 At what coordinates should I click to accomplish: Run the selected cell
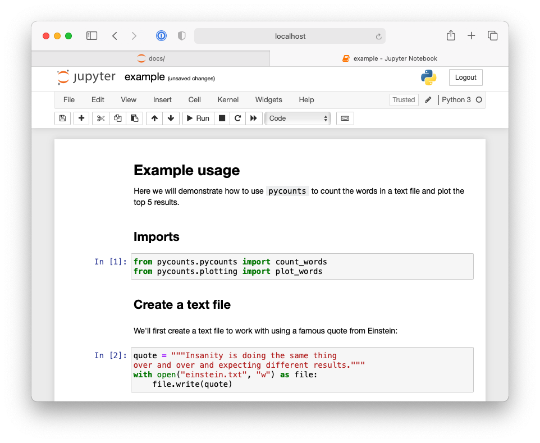(198, 118)
